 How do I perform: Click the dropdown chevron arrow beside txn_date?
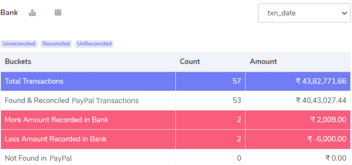(344, 13)
